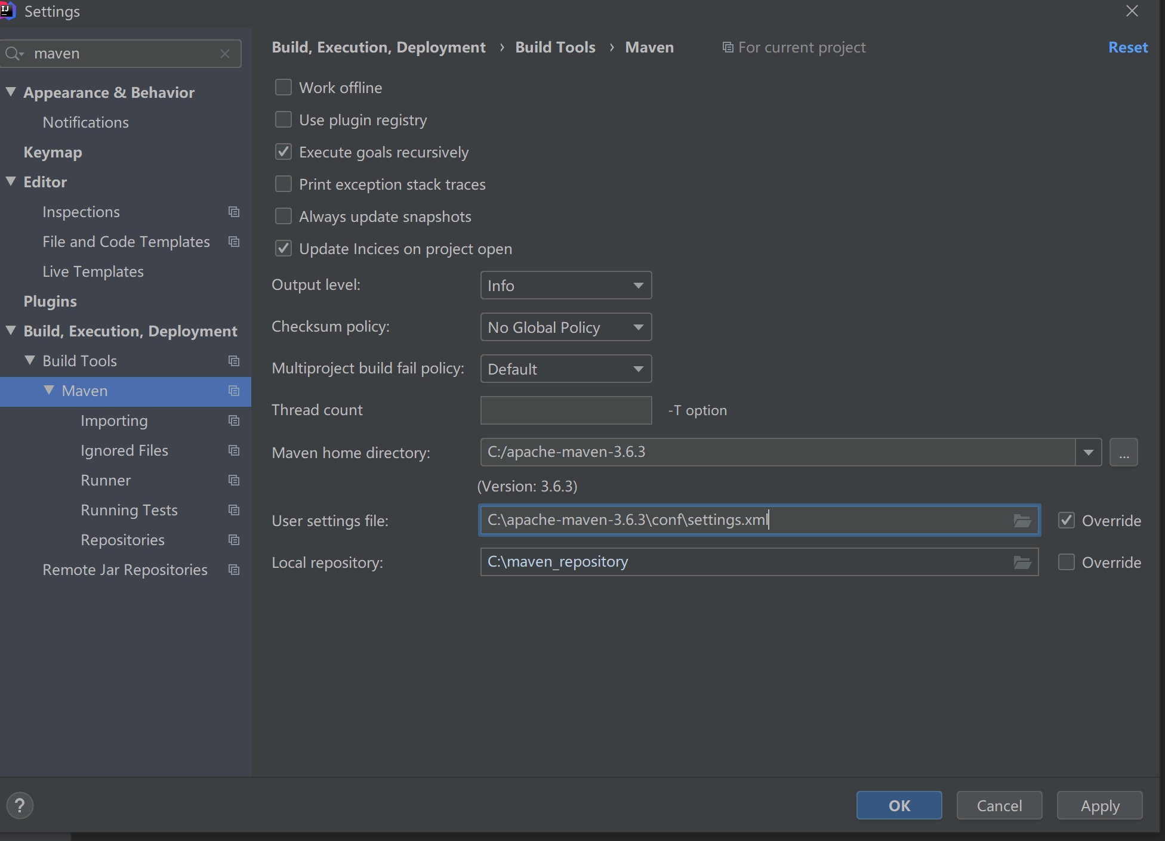Collapse the Editor tree node

coord(11,181)
